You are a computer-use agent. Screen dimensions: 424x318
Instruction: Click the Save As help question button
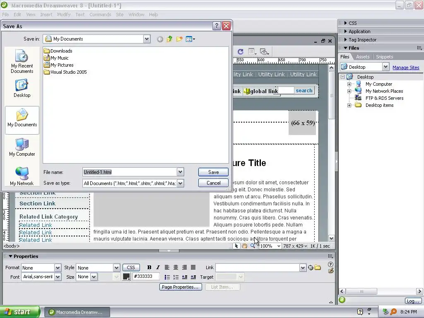(x=216, y=26)
